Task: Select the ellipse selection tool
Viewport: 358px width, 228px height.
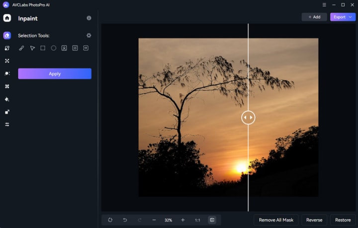Action: [x=53, y=48]
